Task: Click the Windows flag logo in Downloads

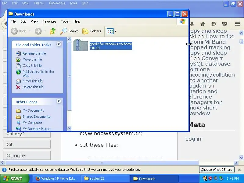Action: tap(182, 21)
